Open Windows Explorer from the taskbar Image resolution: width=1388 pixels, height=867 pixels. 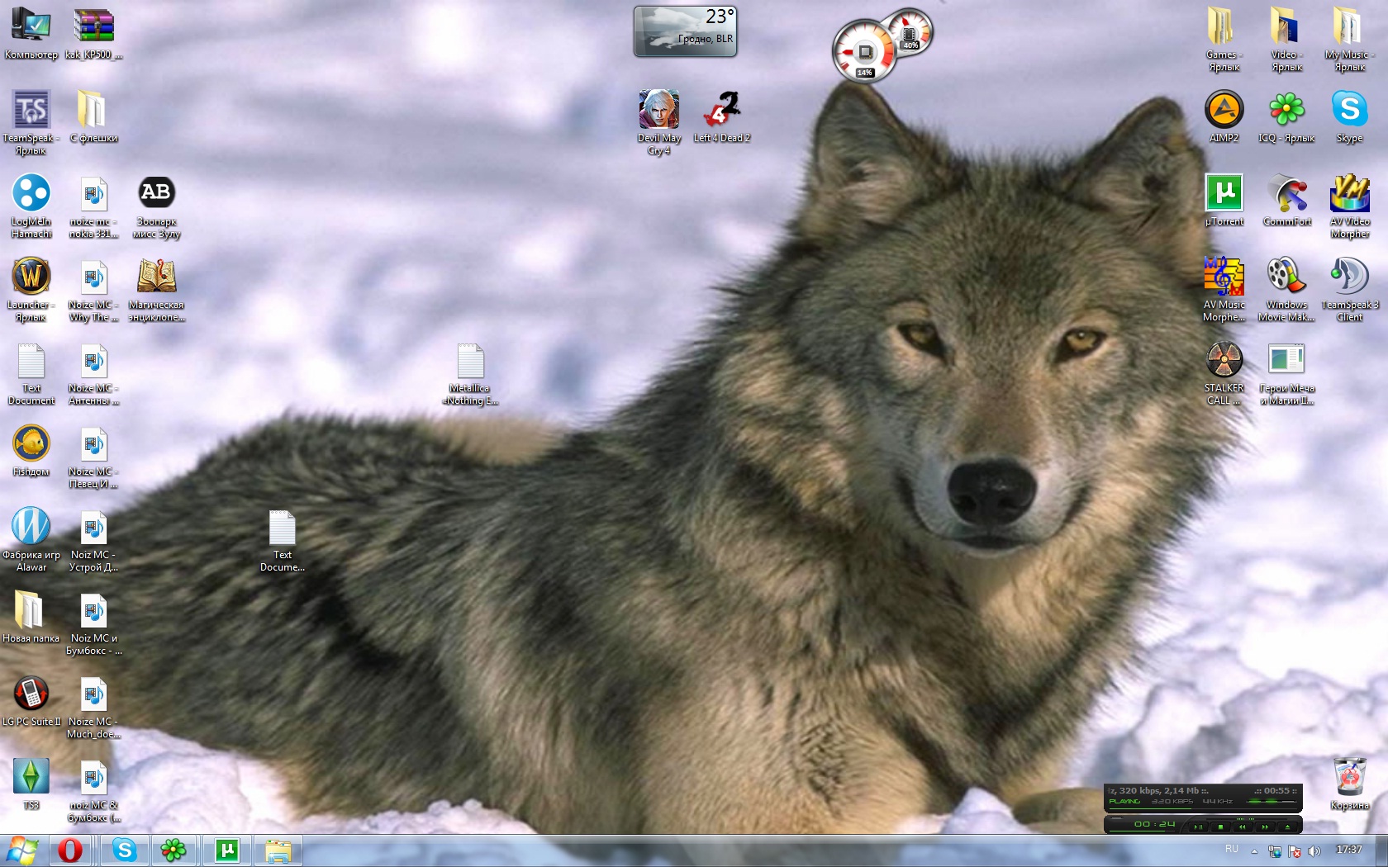point(278,850)
